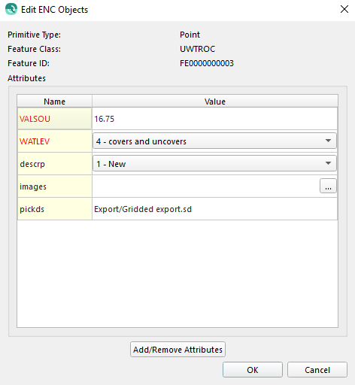Screen dimensions: 355x385
Task: Select the descrp attribute name cell
Action: coord(54,164)
